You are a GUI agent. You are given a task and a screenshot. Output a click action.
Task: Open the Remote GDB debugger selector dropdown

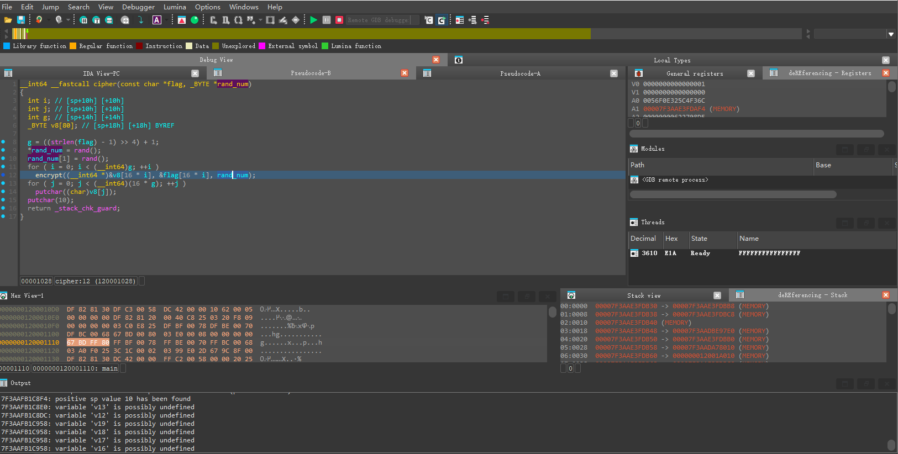[x=382, y=20]
